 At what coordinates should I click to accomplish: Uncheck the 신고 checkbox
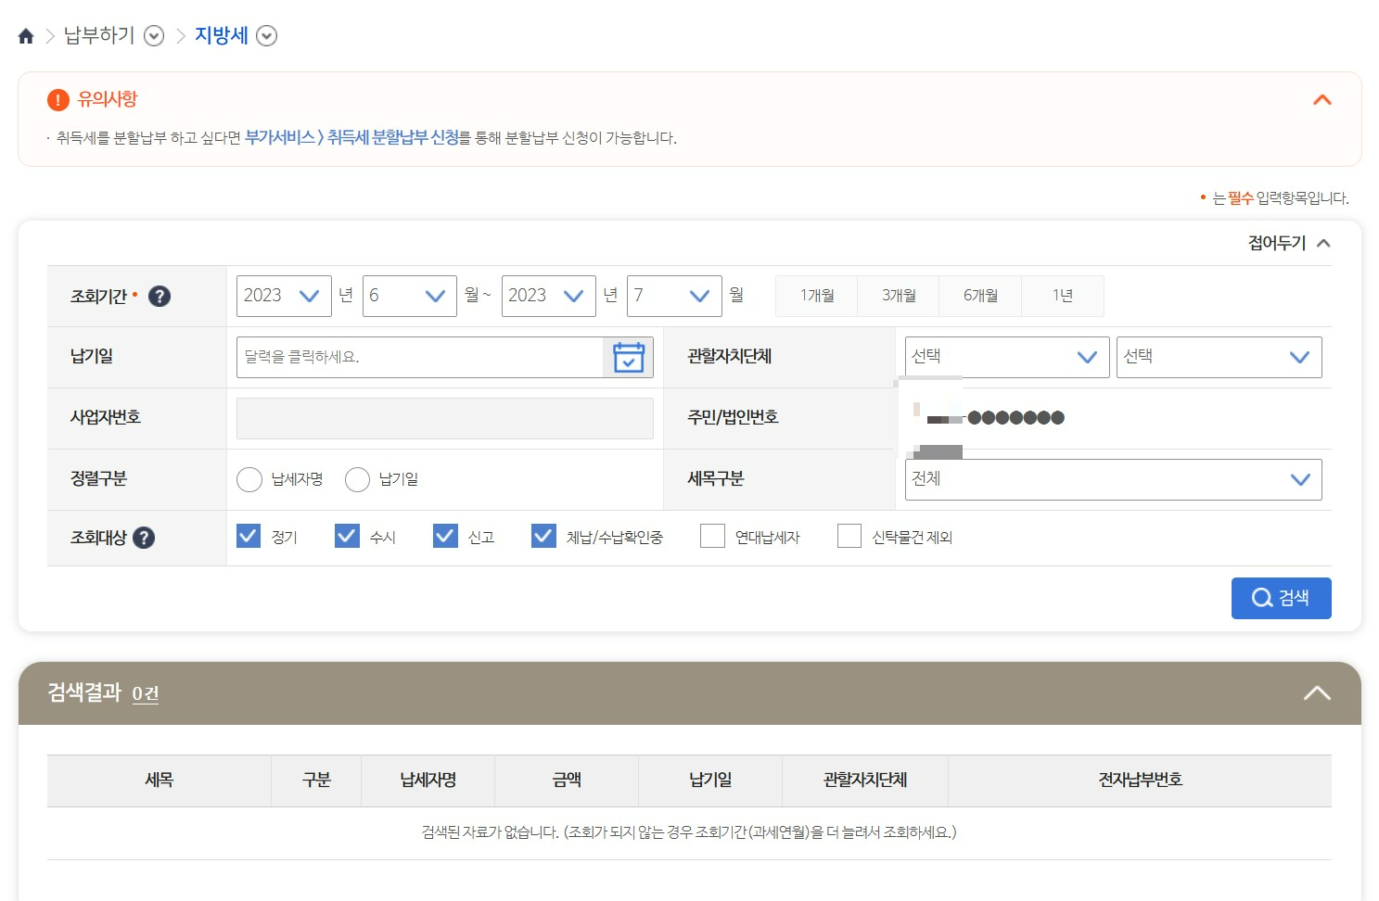(x=445, y=536)
